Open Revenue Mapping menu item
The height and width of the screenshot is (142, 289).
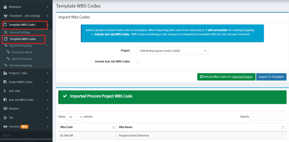(21, 65)
